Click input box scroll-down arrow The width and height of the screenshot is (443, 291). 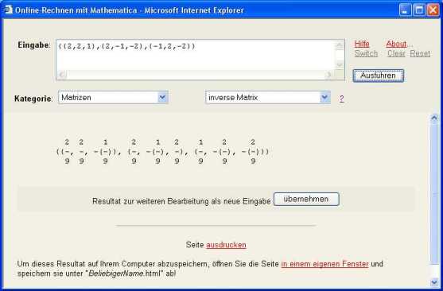pos(340,64)
